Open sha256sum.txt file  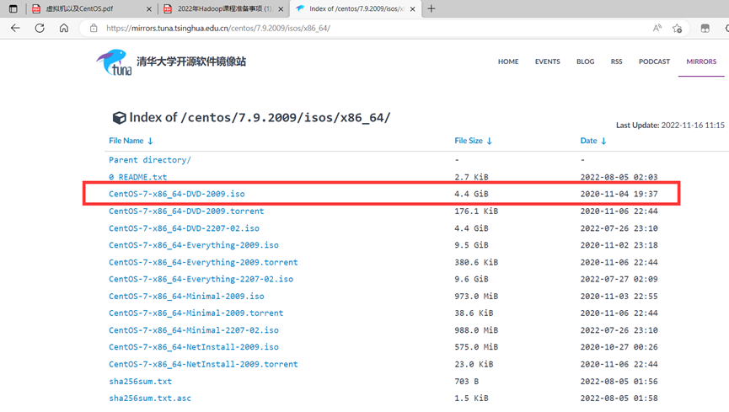click(x=141, y=382)
